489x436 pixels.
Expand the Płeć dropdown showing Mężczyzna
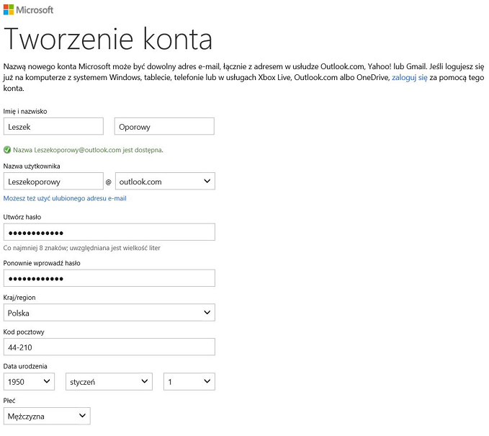[x=47, y=416]
